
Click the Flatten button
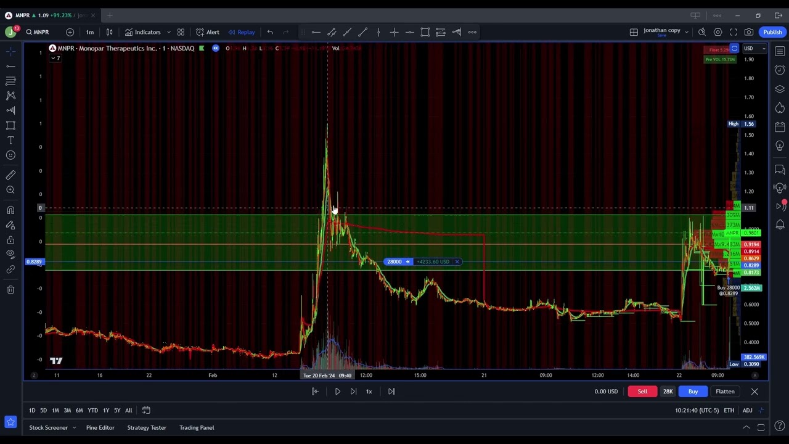(x=725, y=392)
